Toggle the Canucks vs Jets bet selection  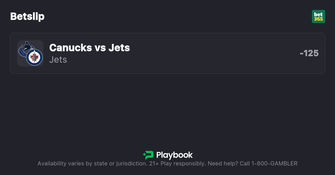click(x=167, y=53)
